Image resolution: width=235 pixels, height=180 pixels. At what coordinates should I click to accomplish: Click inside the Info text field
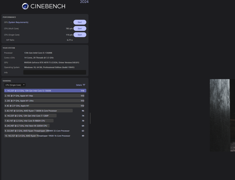coord(55,72)
